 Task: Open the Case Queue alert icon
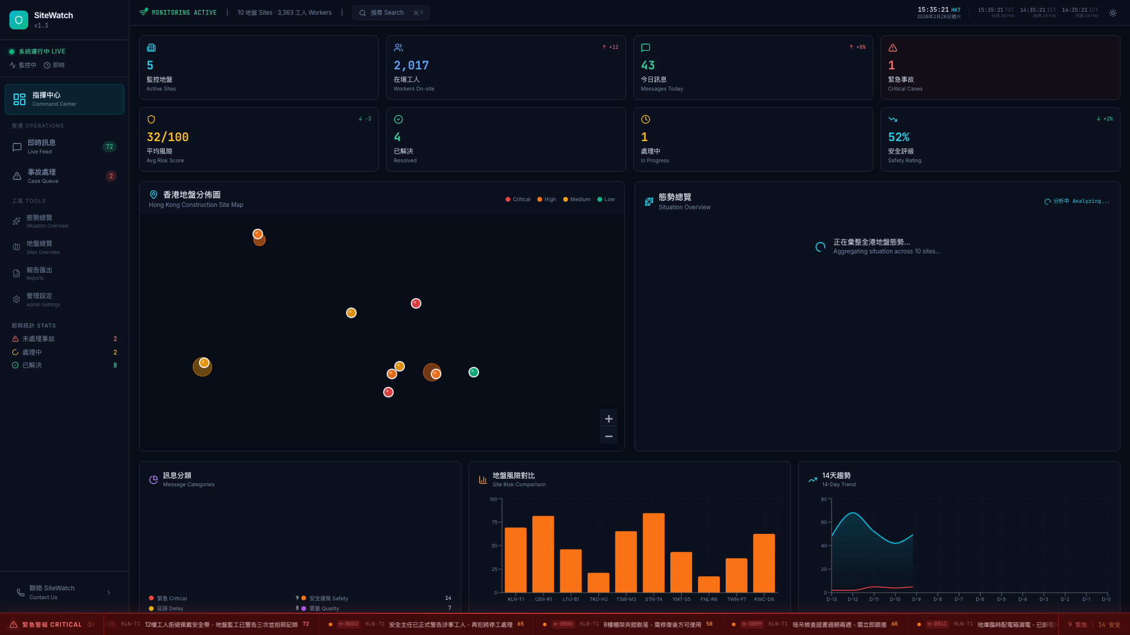(x=16, y=176)
